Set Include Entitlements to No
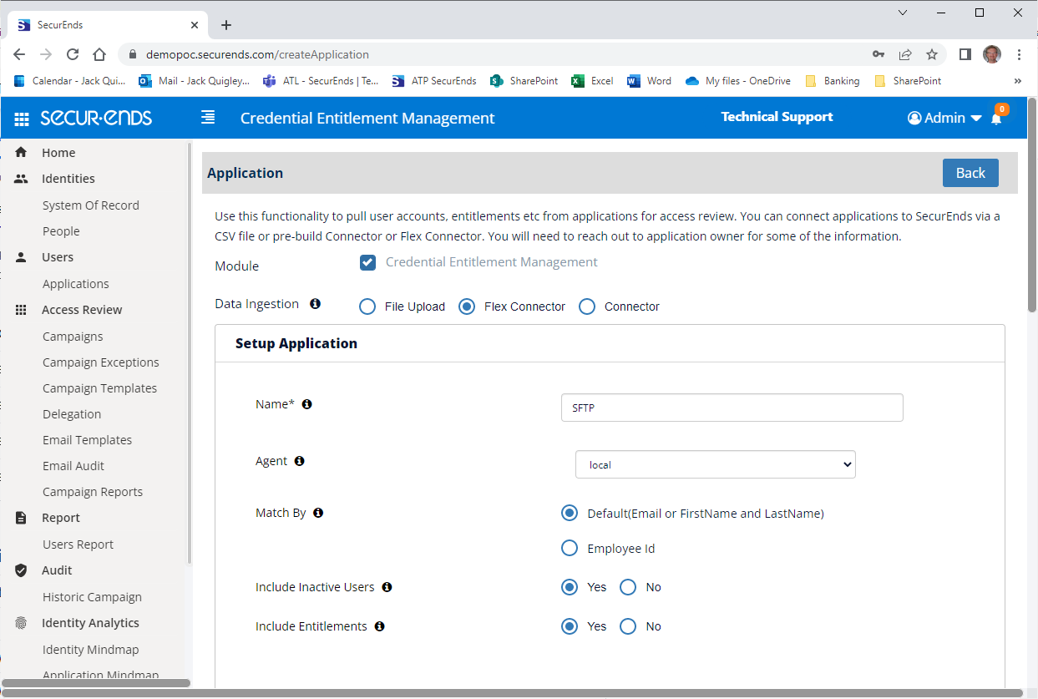The width and height of the screenshot is (1038, 699). (627, 626)
